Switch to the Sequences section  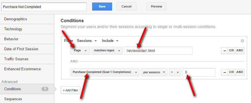27,99
